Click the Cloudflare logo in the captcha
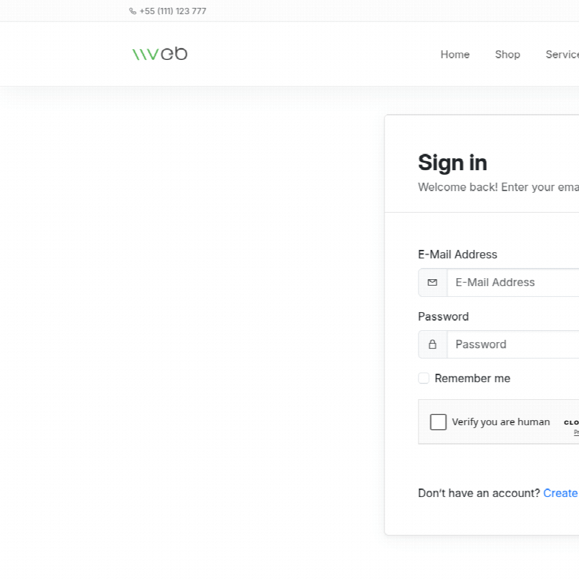 (x=571, y=422)
